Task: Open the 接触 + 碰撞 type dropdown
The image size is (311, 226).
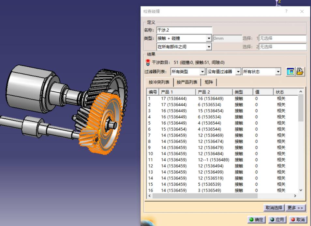Action: 209,38
